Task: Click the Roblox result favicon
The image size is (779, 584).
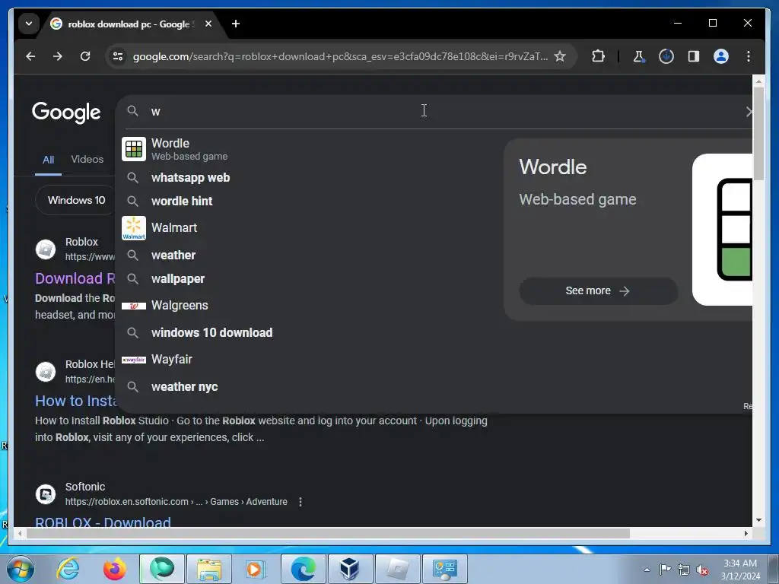Action: 46,249
